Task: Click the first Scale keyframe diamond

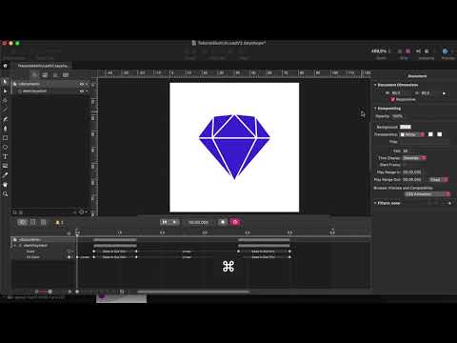Action: [x=94, y=252]
